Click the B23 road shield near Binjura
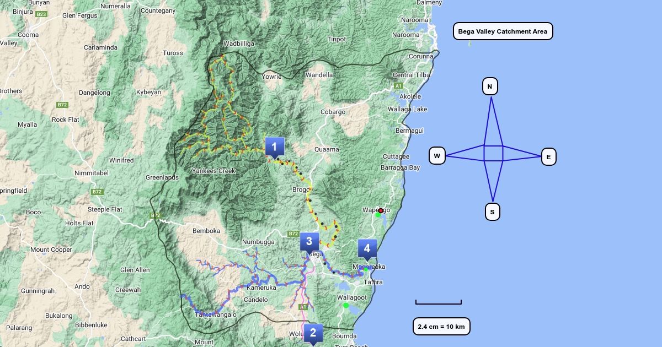The image size is (662, 347). (x=41, y=14)
